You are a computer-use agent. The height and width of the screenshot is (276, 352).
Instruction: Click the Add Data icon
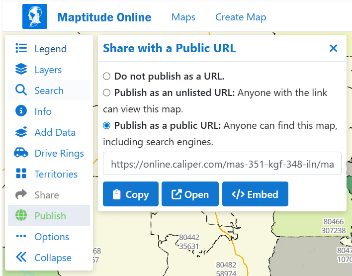21,132
